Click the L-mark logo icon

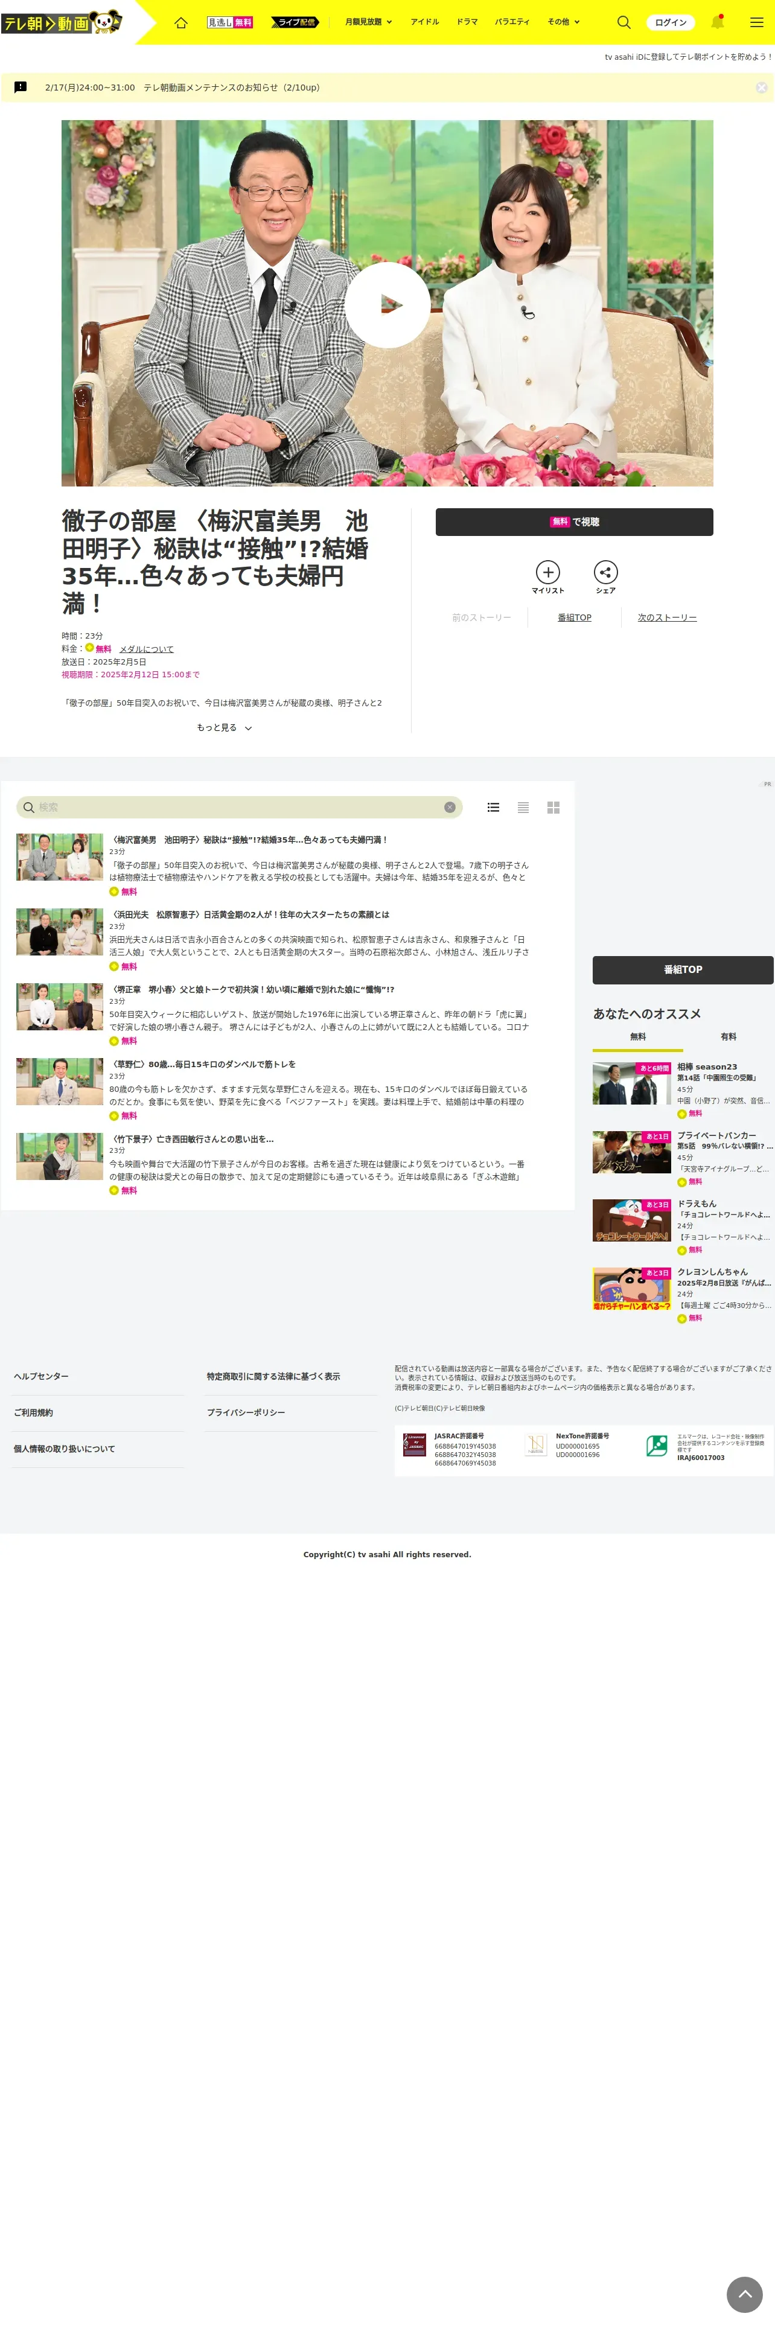657,1445
